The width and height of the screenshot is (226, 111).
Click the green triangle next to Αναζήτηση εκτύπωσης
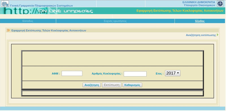point(218,35)
